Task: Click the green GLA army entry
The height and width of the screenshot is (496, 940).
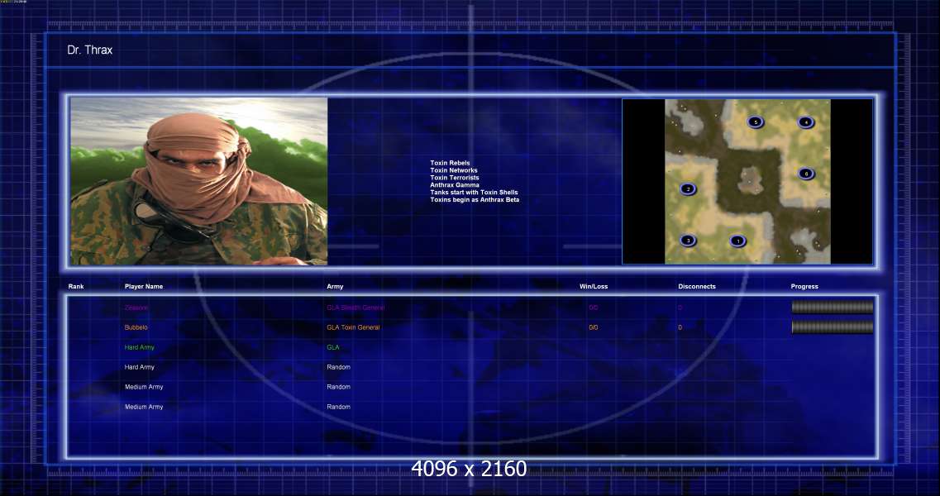Action: [333, 347]
